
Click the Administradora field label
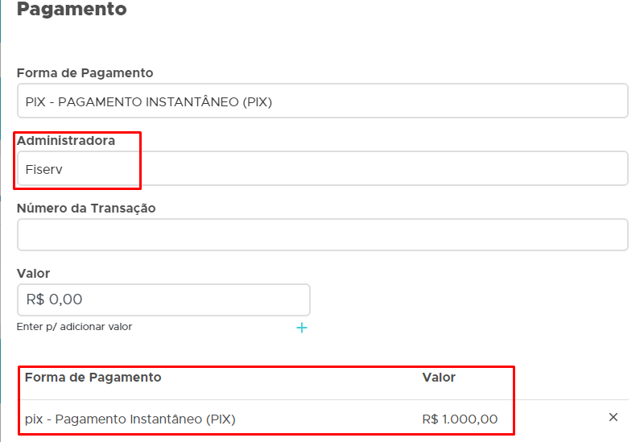tap(66, 140)
